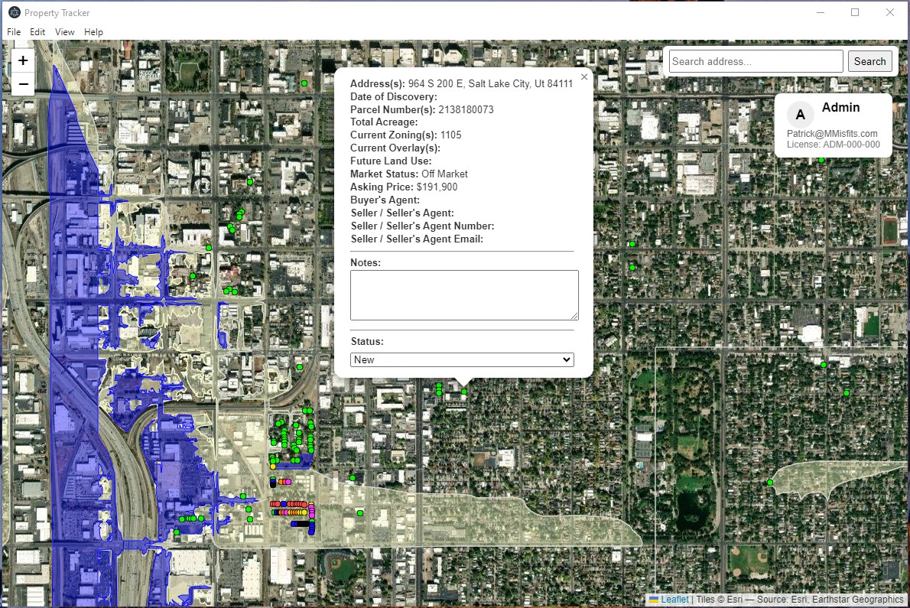Image resolution: width=910 pixels, height=608 pixels.
Task: Open the View menu
Action: point(65,32)
